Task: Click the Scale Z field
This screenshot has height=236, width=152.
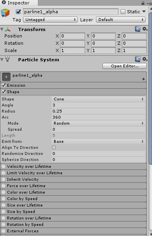Action: coord(134,50)
